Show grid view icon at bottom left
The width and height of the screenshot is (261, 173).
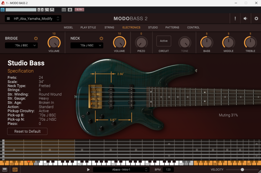15,169
